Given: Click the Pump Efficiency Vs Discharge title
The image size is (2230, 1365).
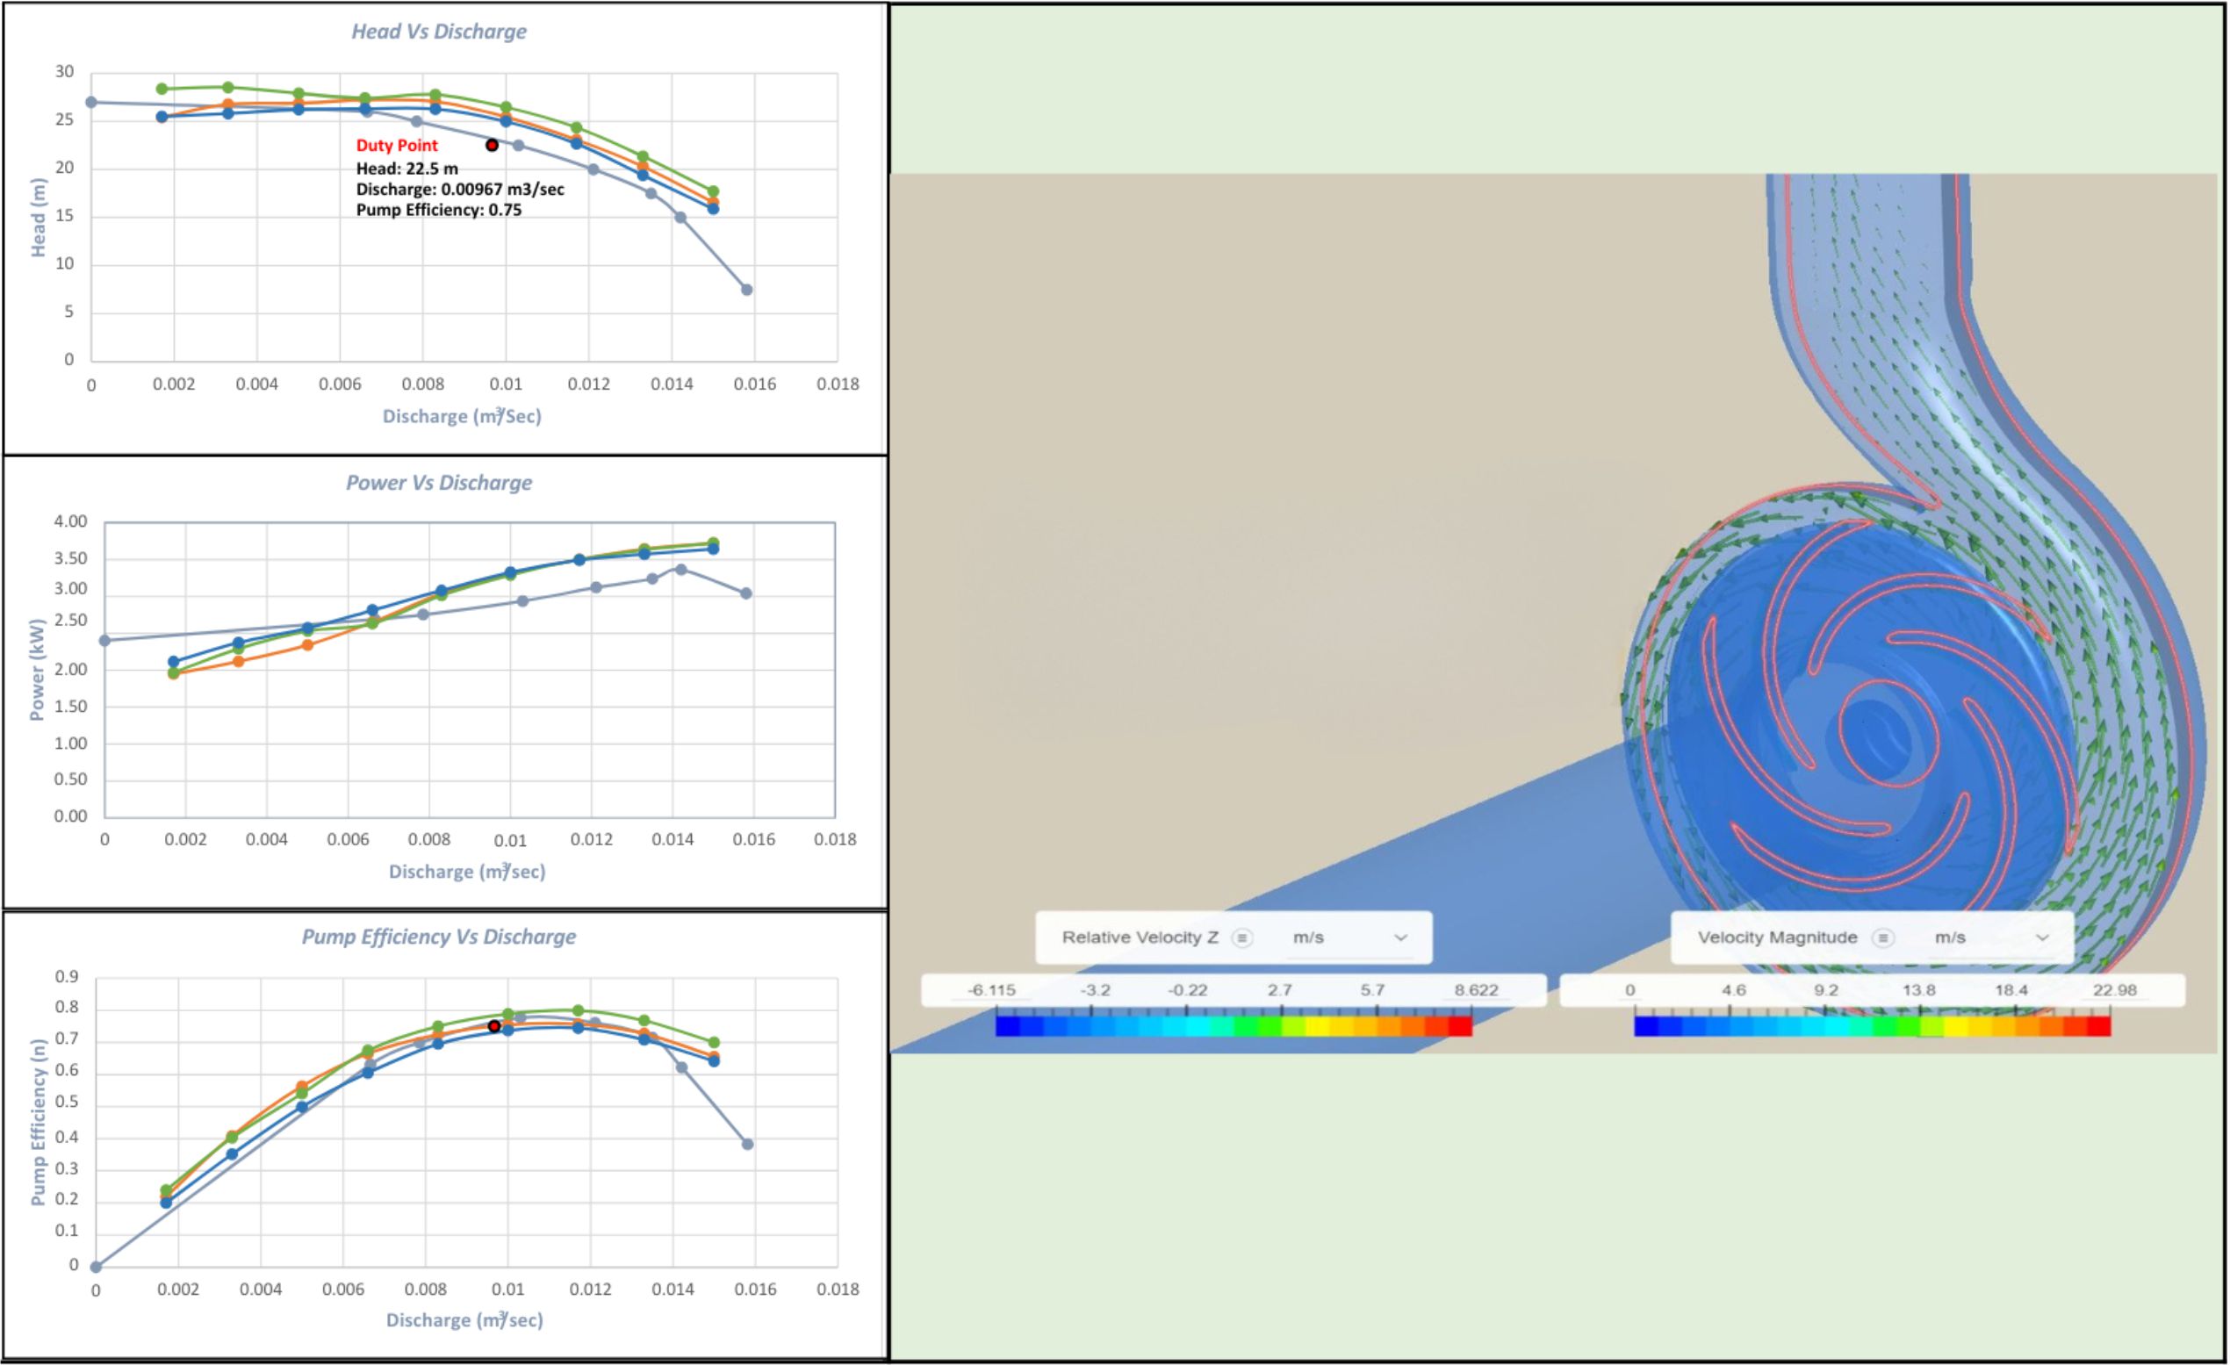Looking at the screenshot, I should (439, 936).
